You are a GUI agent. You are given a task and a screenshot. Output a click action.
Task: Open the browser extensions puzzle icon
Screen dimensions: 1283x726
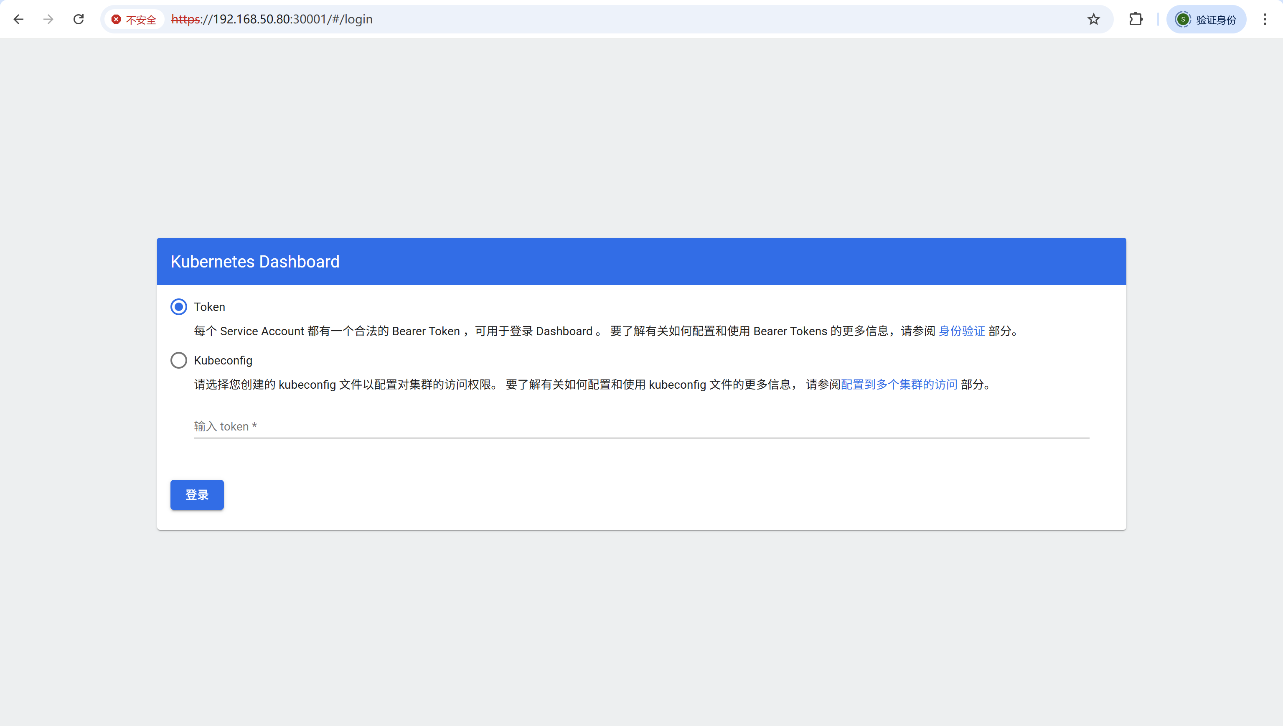pos(1136,20)
